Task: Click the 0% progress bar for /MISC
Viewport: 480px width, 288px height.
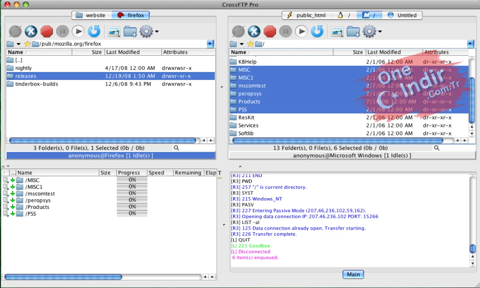Action: point(132,180)
